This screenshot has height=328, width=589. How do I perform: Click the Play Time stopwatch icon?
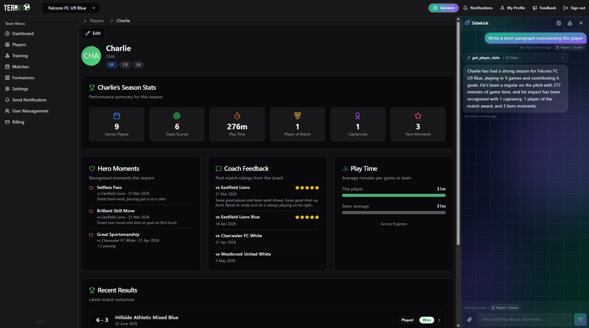pyautogui.click(x=237, y=116)
